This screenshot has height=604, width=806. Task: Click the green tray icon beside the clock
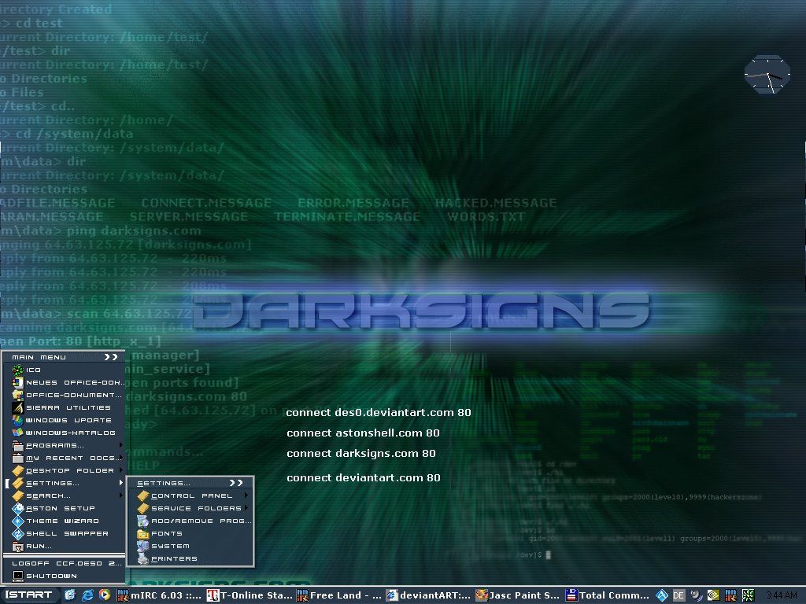click(x=748, y=595)
